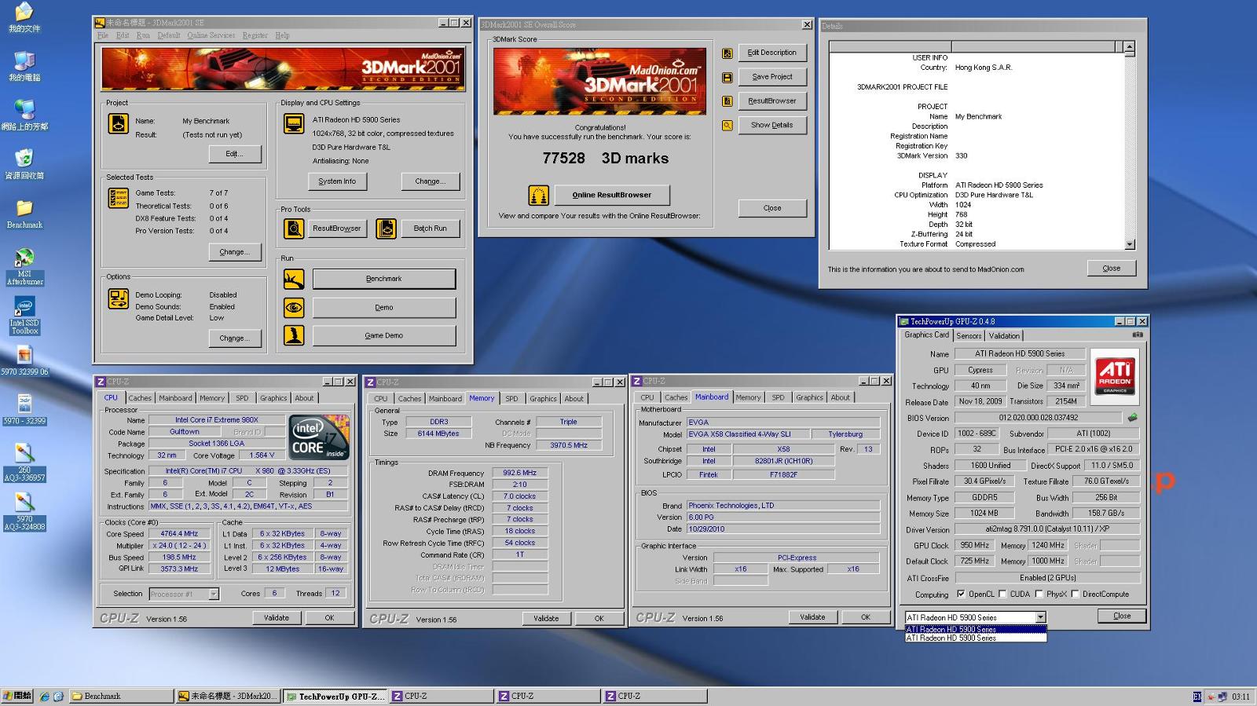Click the BIOS save chip icon in GPU-Z
The width and height of the screenshot is (1257, 706).
pyautogui.click(x=1132, y=418)
